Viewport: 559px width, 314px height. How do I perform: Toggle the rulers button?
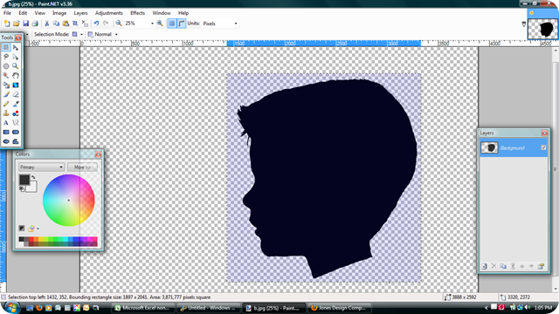[x=182, y=24]
